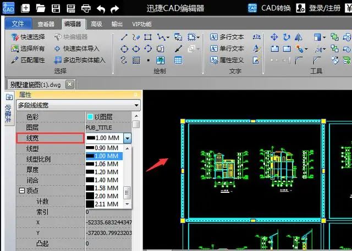This screenshot has height=251, width=352.
Task: Open the 文件 menu tab
Action: tap(18, 24)
